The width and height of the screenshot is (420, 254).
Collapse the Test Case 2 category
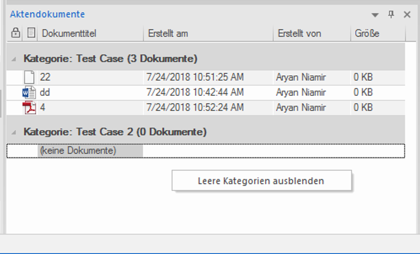click(x=13, y=132)
